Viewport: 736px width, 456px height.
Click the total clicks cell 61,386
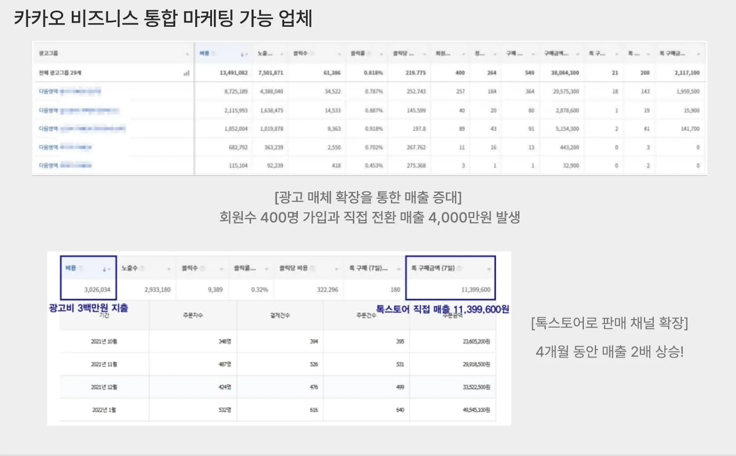tap(332, 73)
